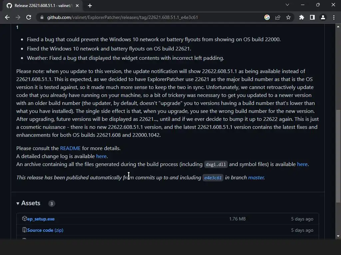Restore down the browser window
The image size is (341, 255).
pos(318,5)
